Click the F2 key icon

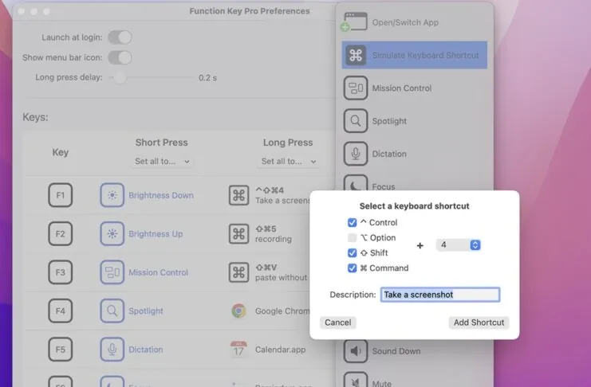61,234
